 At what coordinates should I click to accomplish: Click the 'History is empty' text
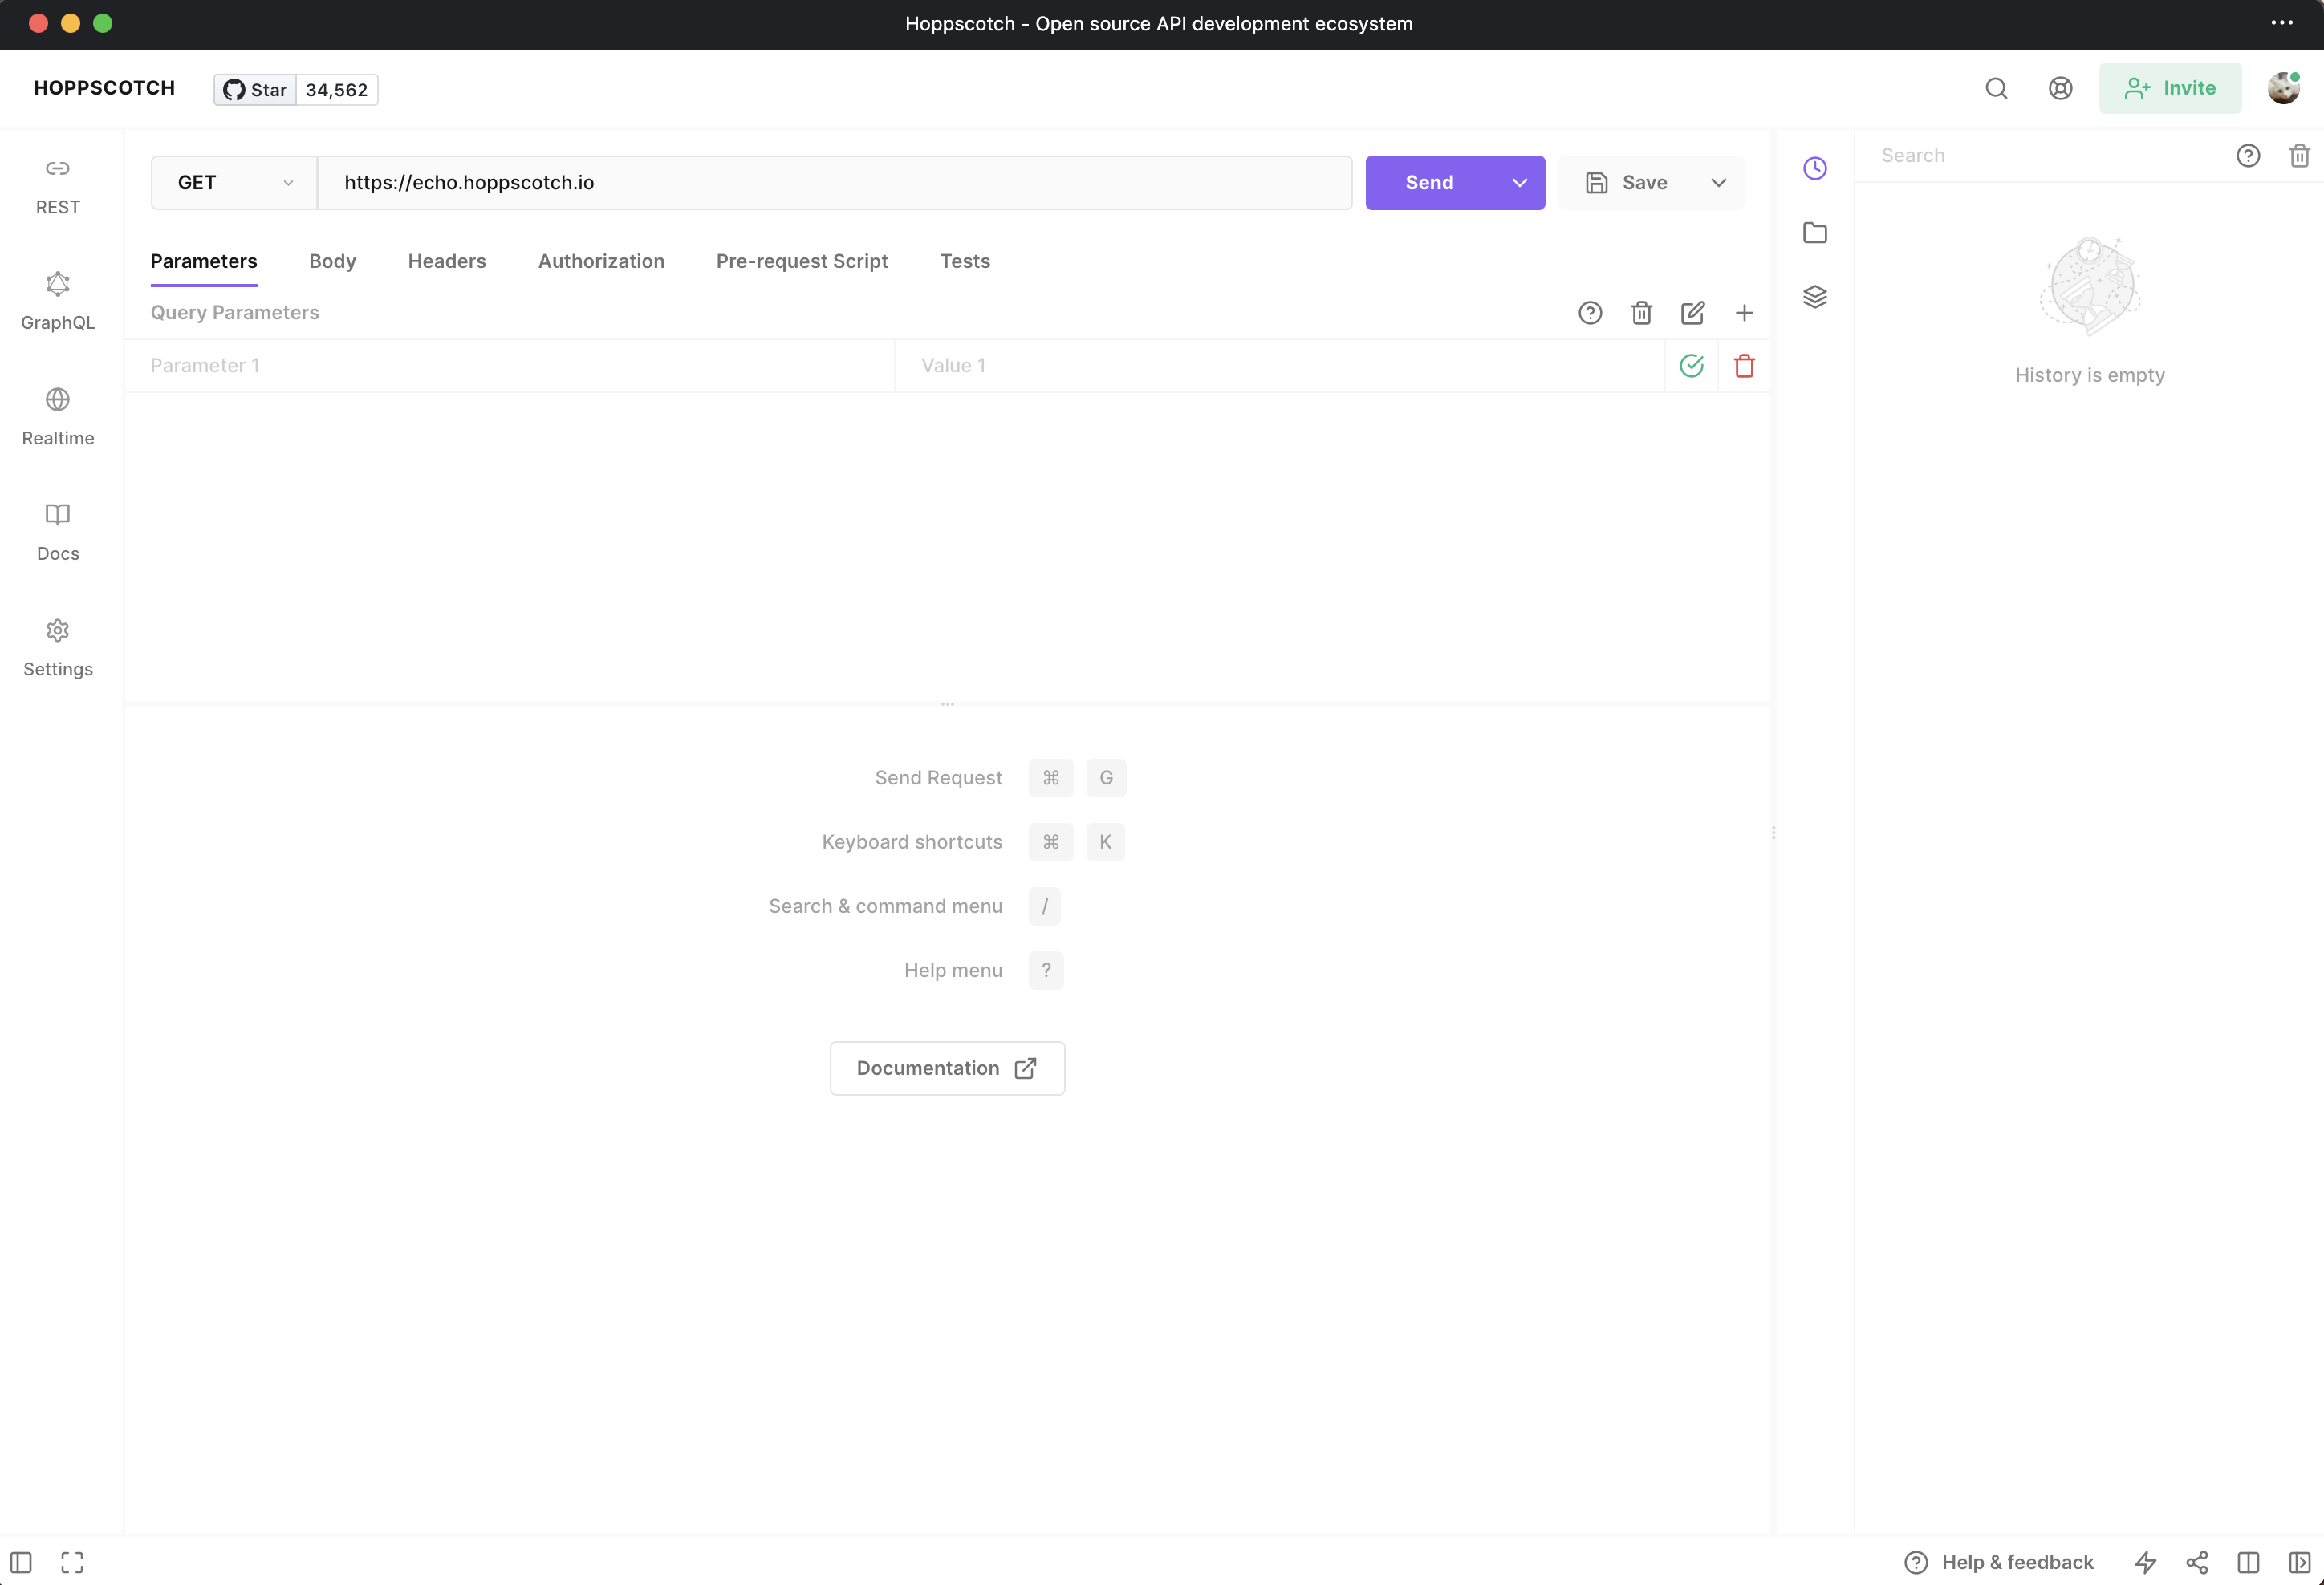click(2089, 375)
